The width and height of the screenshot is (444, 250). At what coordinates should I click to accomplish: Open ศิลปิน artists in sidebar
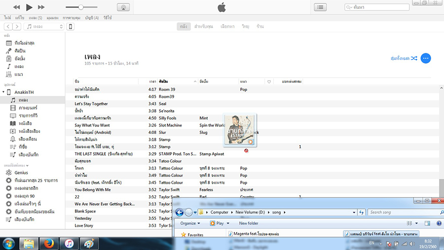click(20, 51)
